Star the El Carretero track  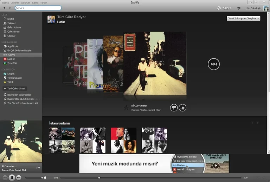(126, 108)
